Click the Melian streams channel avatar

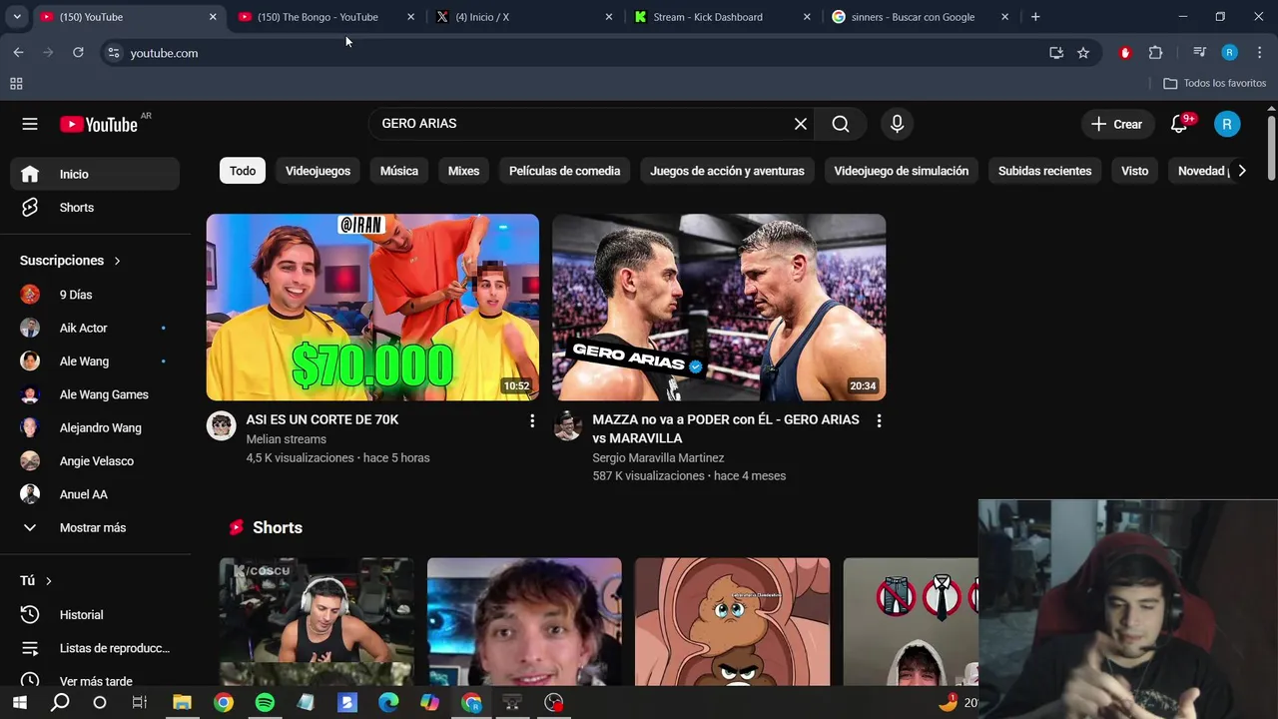221,425
